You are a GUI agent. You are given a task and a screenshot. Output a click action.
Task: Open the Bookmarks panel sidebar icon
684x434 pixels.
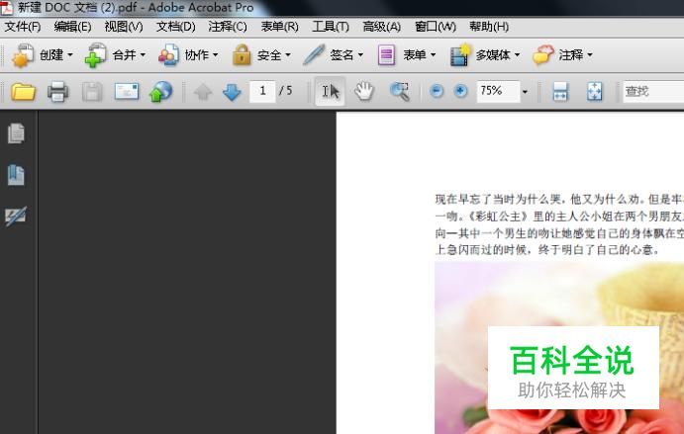pyautogui.click(x=16, y=175)
